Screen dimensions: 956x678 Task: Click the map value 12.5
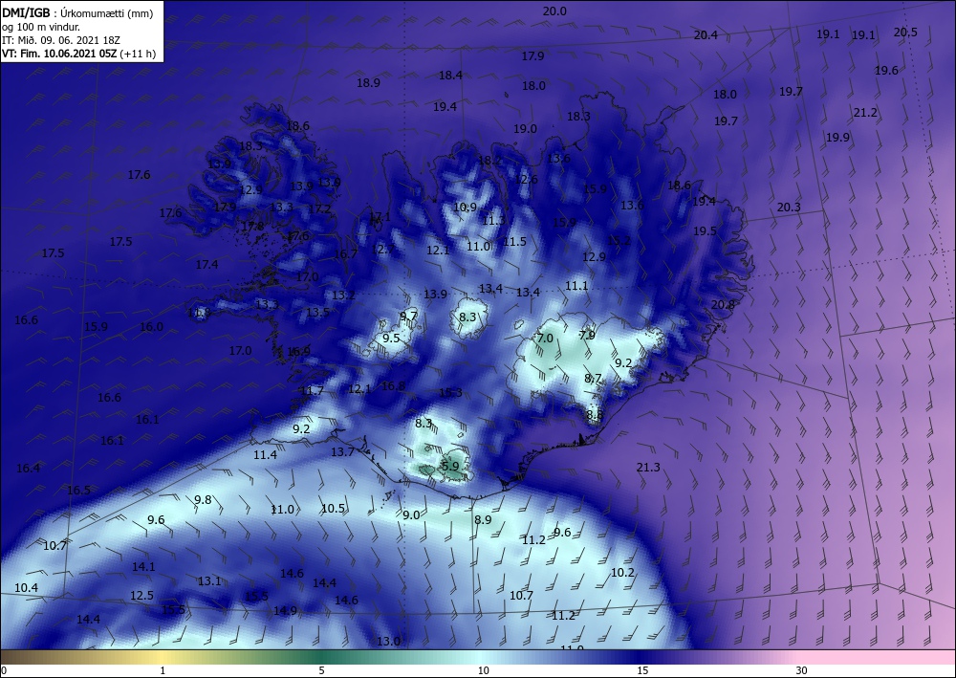[141, 595]
